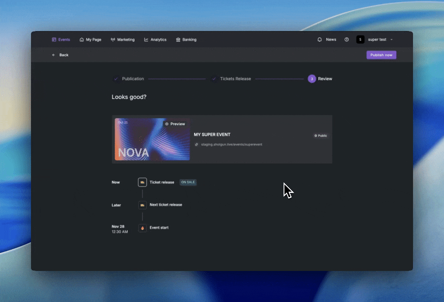Click the Now timeline label
This screenshot has width=444, height=302.
pos(116,182)
